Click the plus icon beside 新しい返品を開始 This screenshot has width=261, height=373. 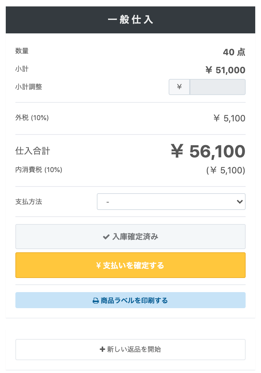click(x=102, y=349)
